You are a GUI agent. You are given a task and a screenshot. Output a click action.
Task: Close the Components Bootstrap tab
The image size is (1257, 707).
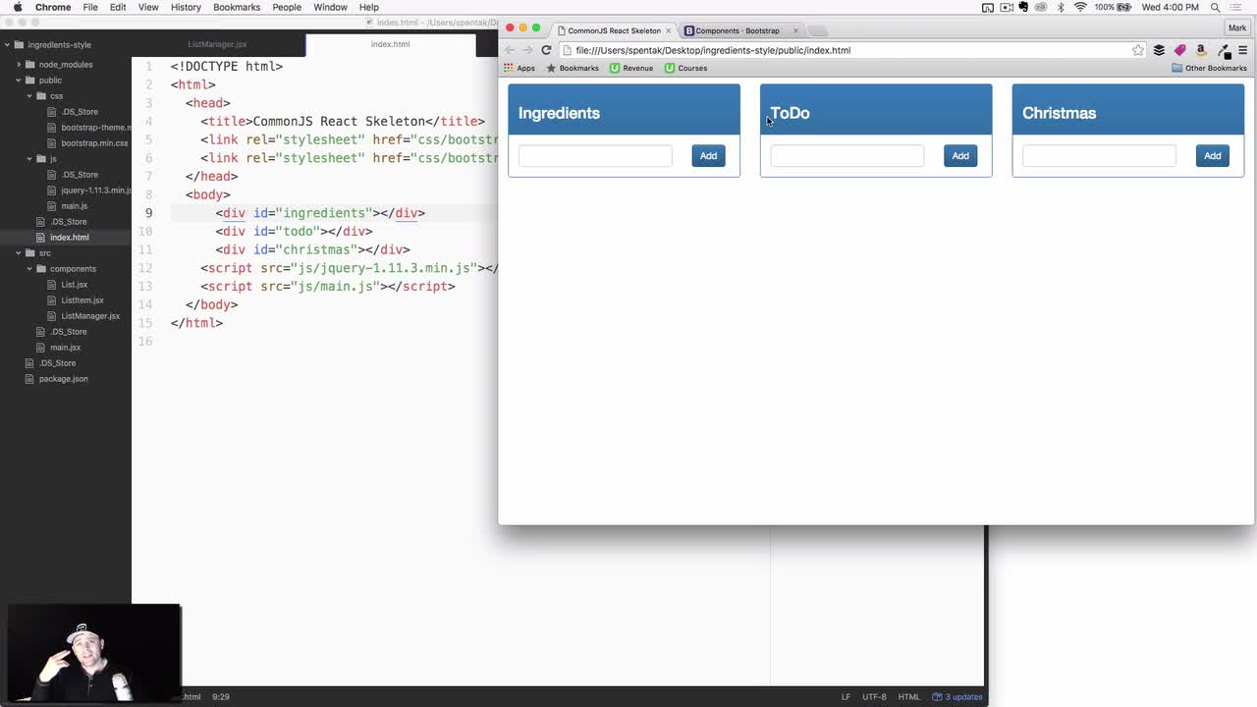coord(795,30)
